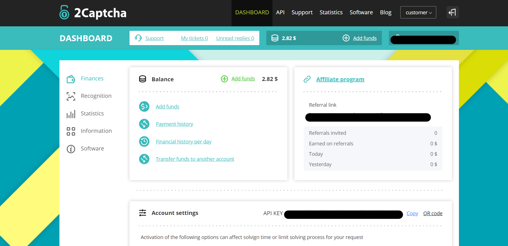
Task: Click the 2Captcha padlock logo
Action: click(x=64, y=13)
